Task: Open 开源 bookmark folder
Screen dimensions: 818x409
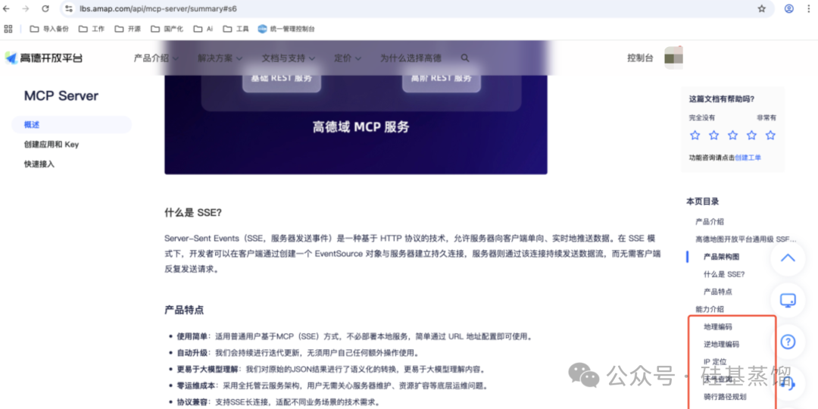Action: click(127, 29)
